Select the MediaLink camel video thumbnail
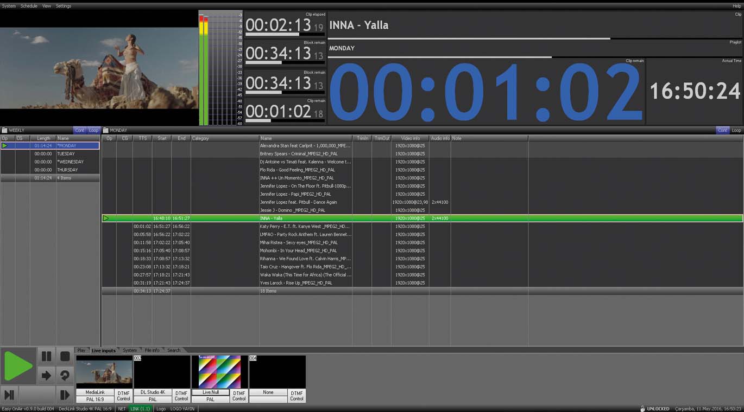744x412 pixels. click(x=104, y=372)
